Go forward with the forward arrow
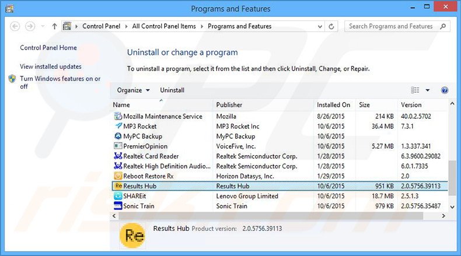The height and width of the screenshot is (256, 461). 30,26
